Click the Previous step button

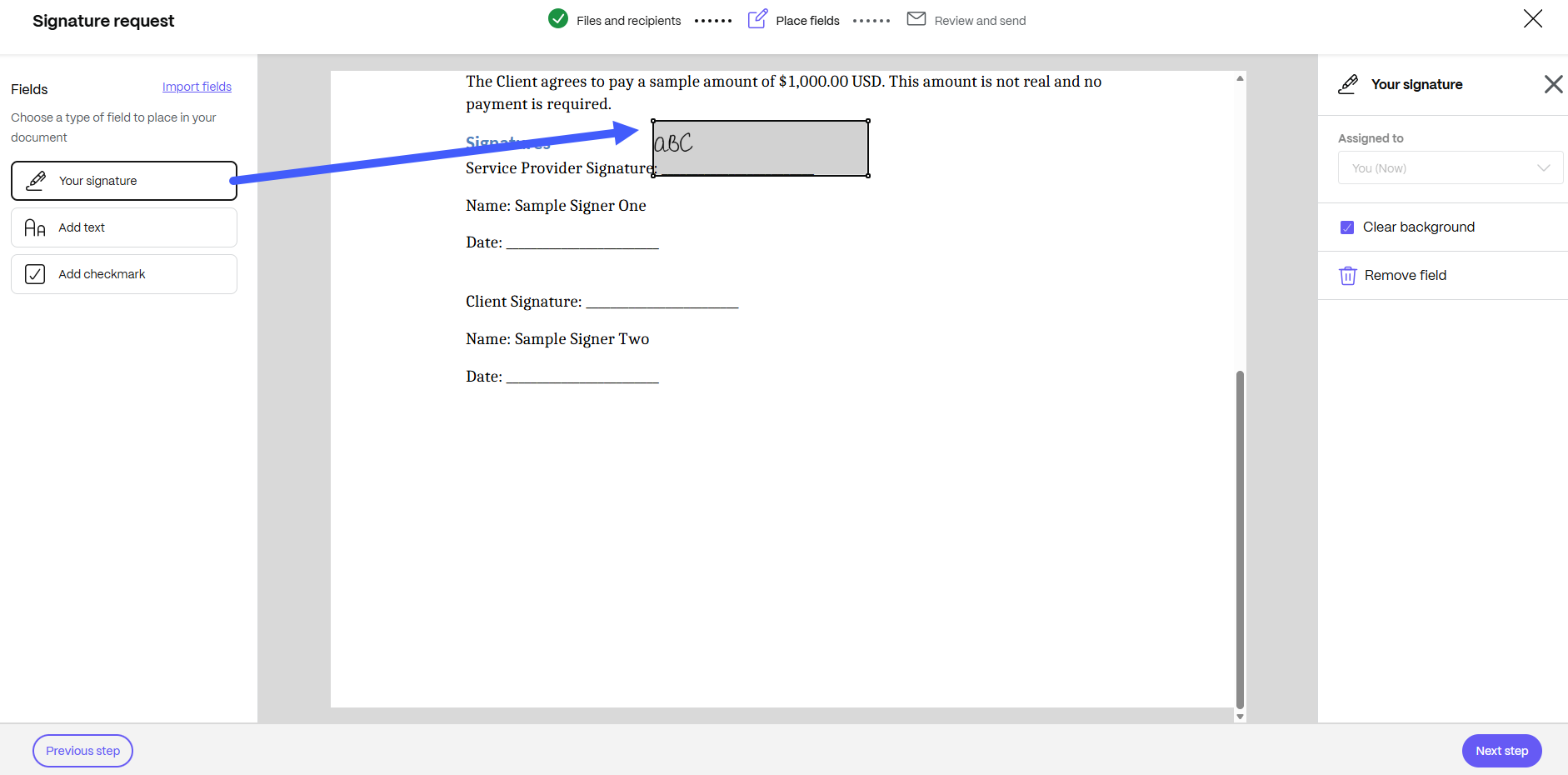82,750
